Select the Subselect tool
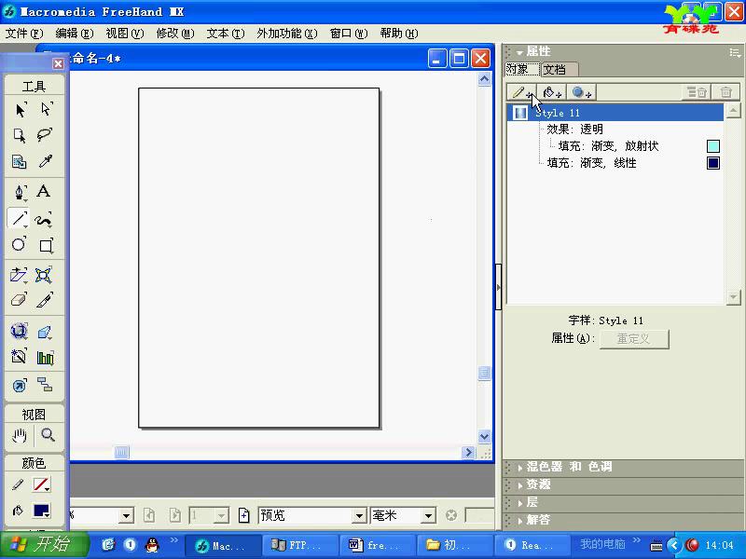 point(46,110)
